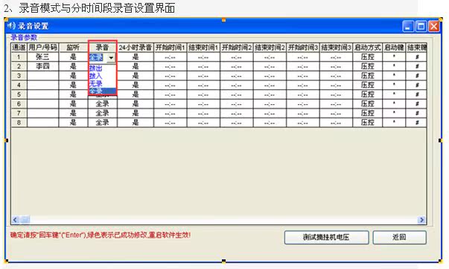Click the left scroll arrow of horizontal scrollbar
The image size is (449, 269).
pos(15,220)
